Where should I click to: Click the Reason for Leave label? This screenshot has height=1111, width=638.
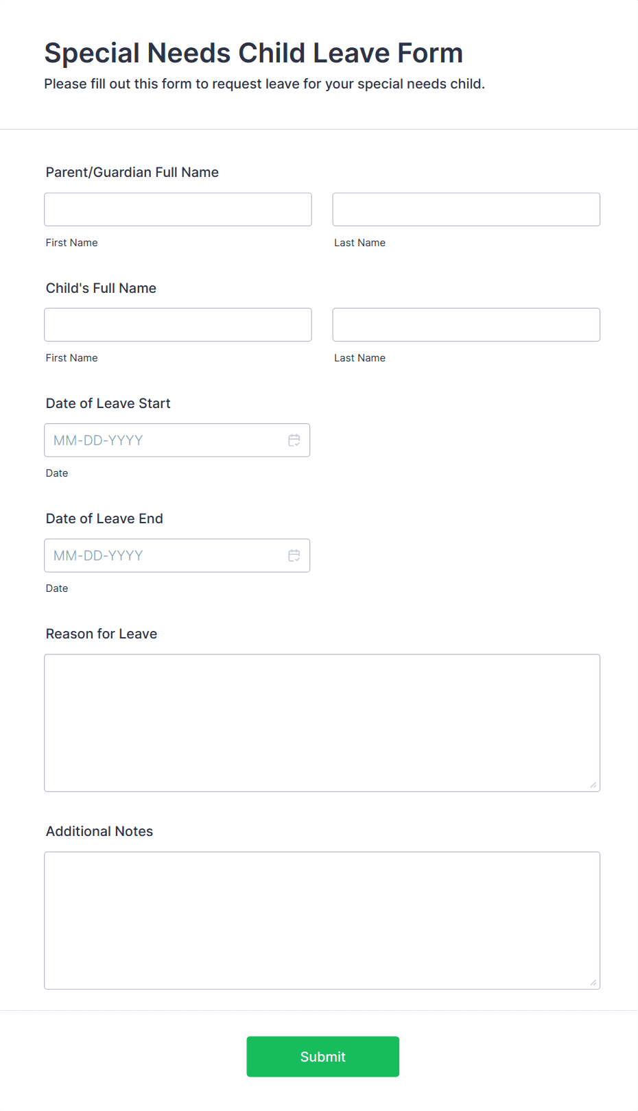tap(102, 634)
